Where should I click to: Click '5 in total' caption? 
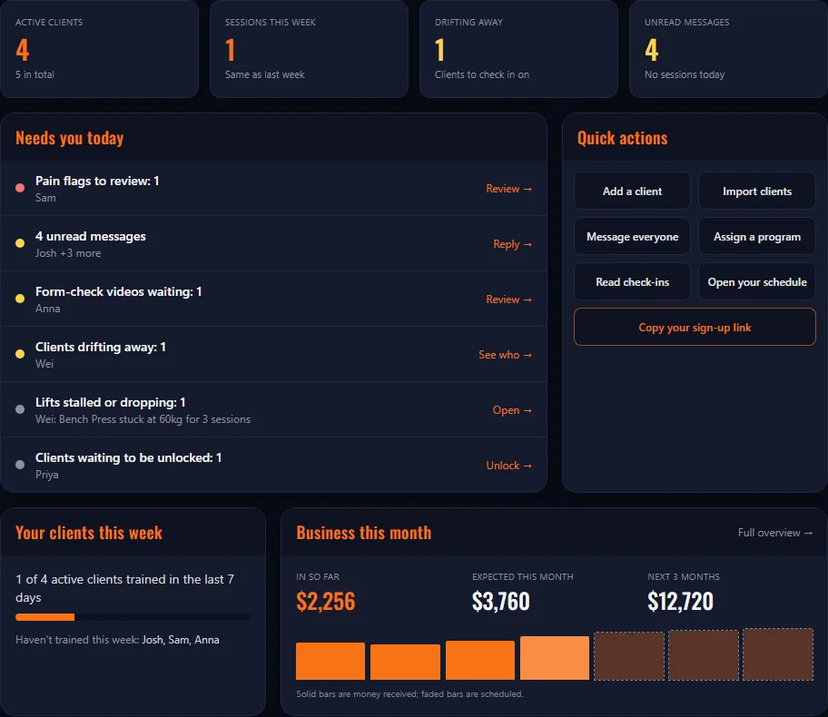[34, 74]
